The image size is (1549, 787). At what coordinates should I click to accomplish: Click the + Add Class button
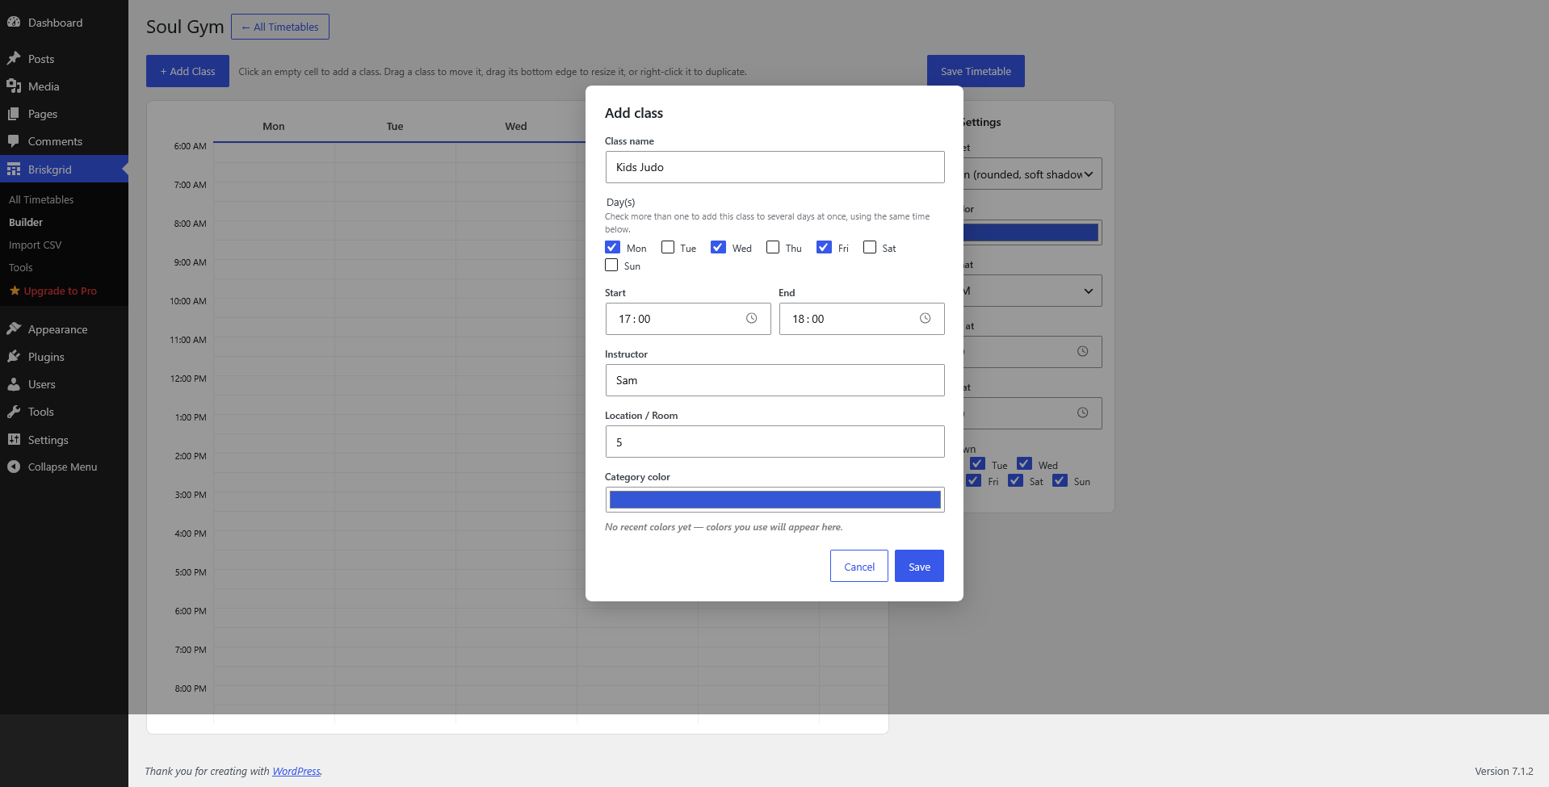point(187,71)
